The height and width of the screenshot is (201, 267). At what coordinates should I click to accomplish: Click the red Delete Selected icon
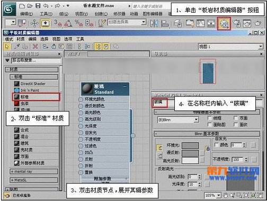(x=35, y=47)
